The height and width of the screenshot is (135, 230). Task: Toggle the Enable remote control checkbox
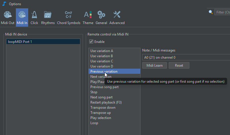91,42
